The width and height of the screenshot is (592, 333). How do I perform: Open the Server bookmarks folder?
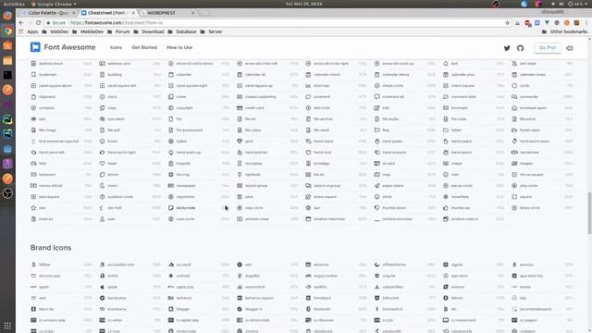[211, 31]
